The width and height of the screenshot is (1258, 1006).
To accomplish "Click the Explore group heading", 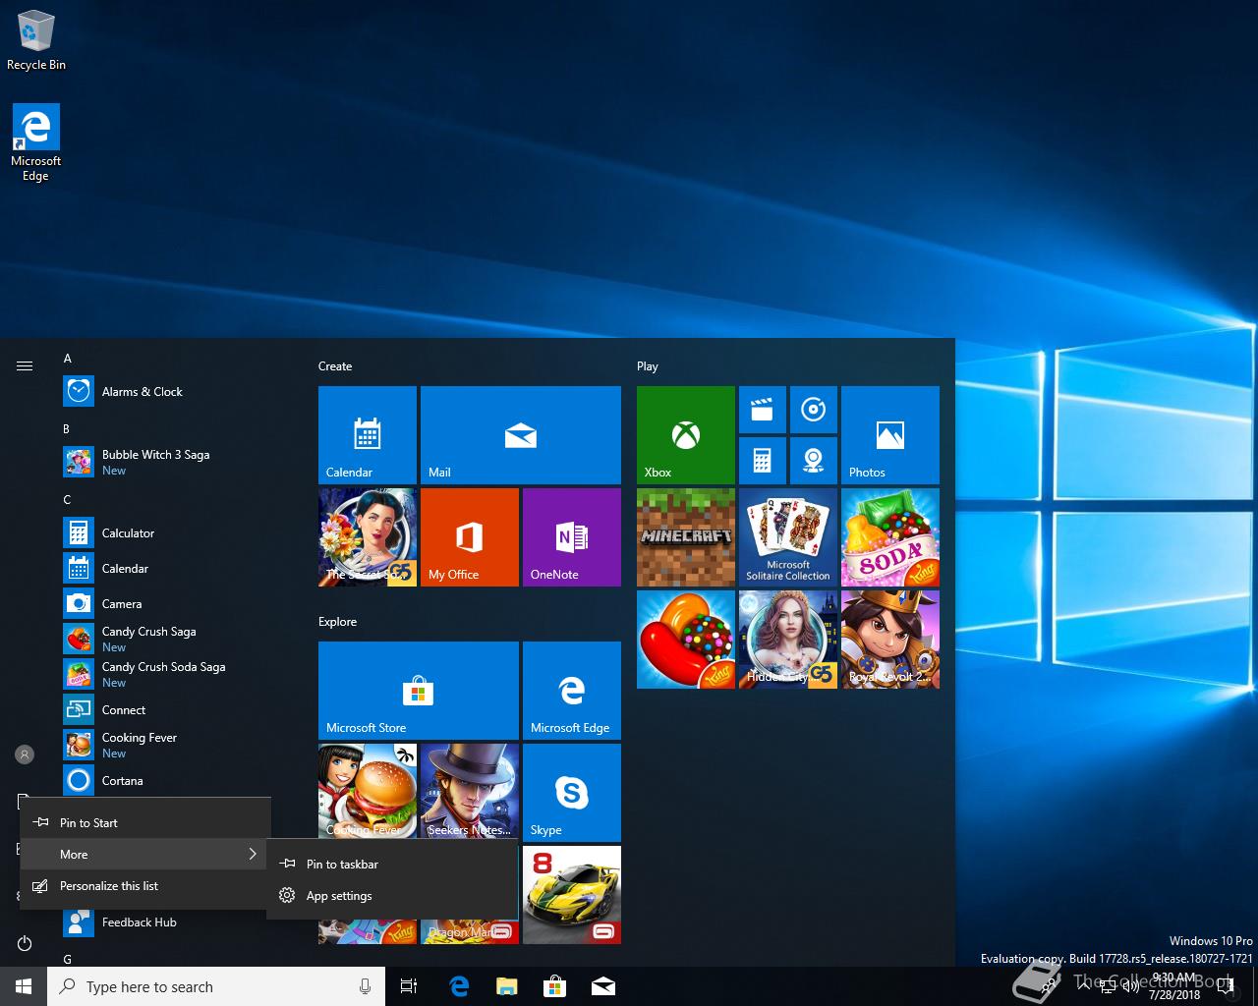I will (x=337, y=622).
